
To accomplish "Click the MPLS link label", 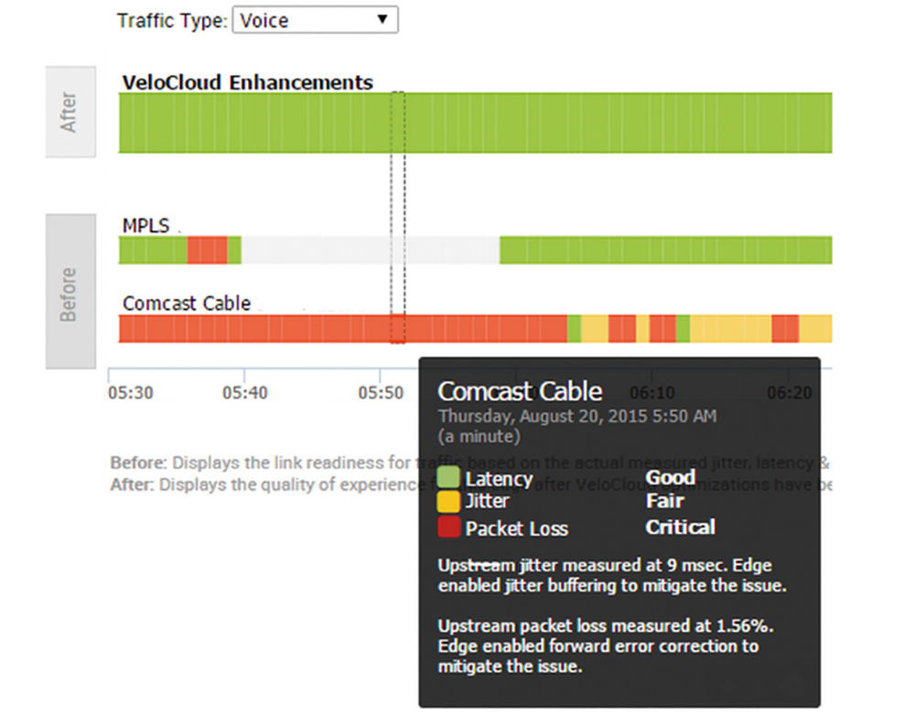I will (x=145, y=225).
